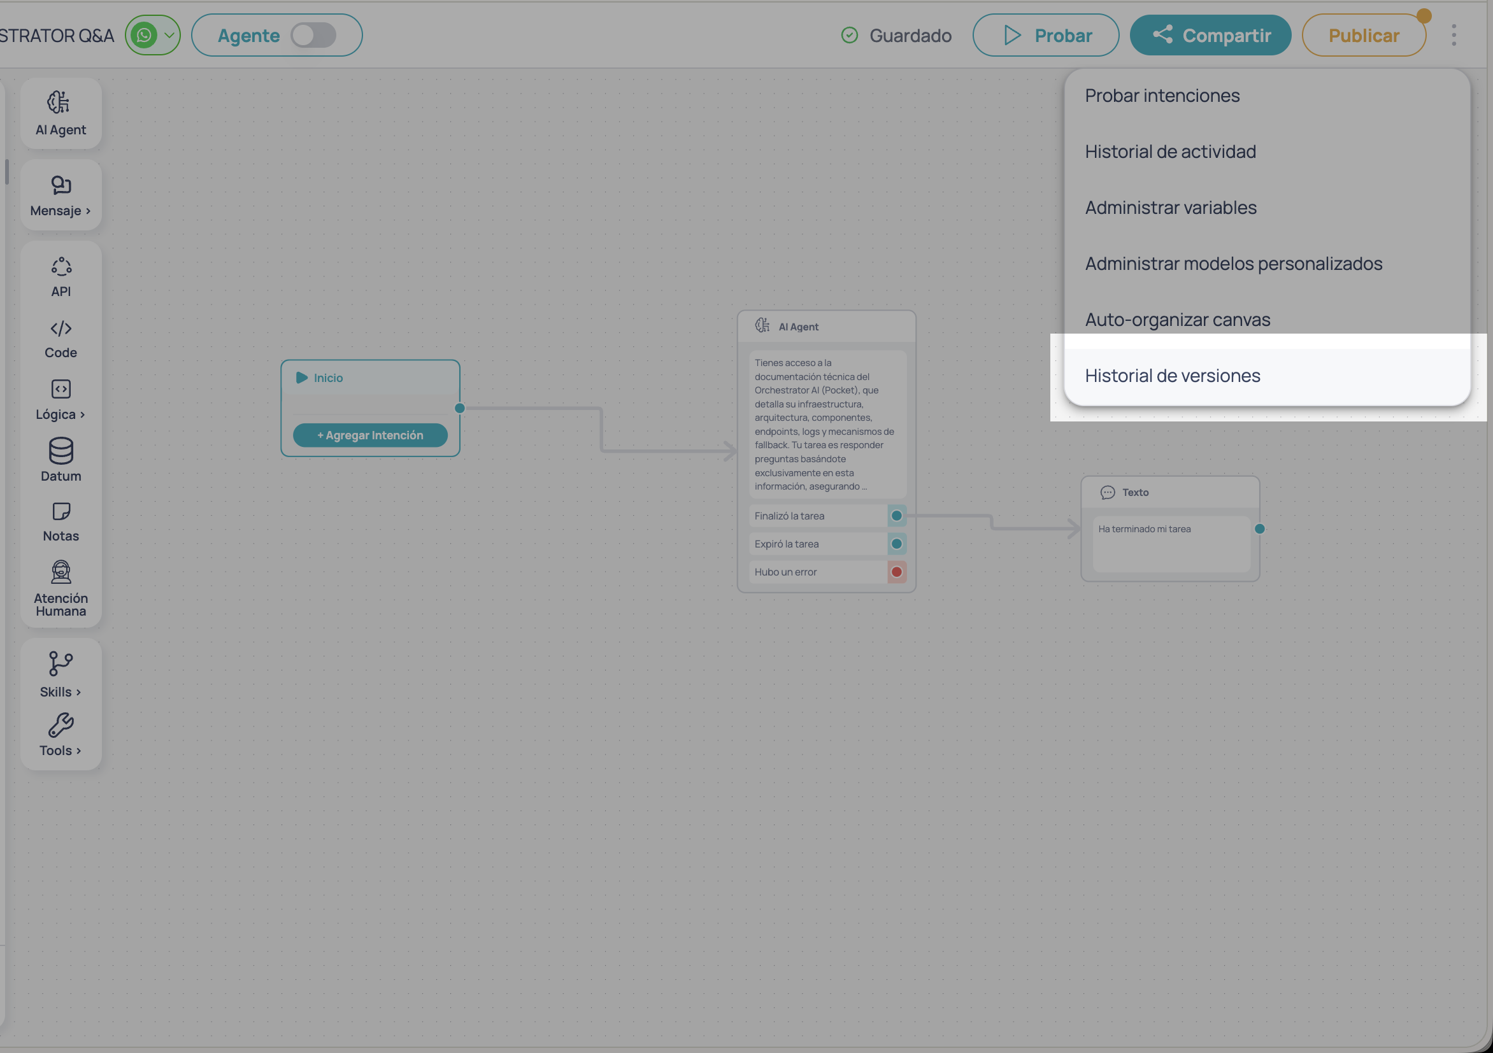Open the API block in the sidebar
The image size is (1493, 1053).
(x=61, y=275)
